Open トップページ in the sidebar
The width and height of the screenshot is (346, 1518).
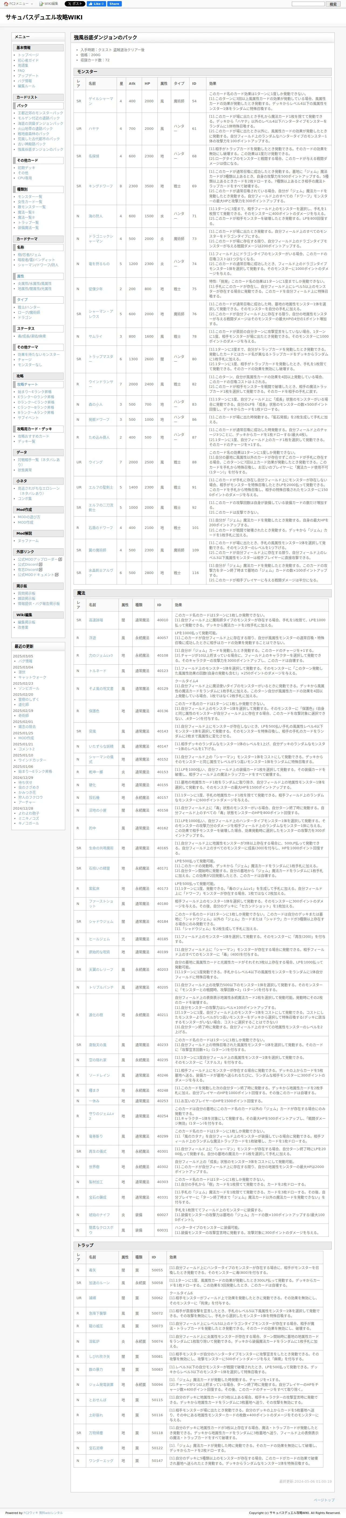click(28, 55)
